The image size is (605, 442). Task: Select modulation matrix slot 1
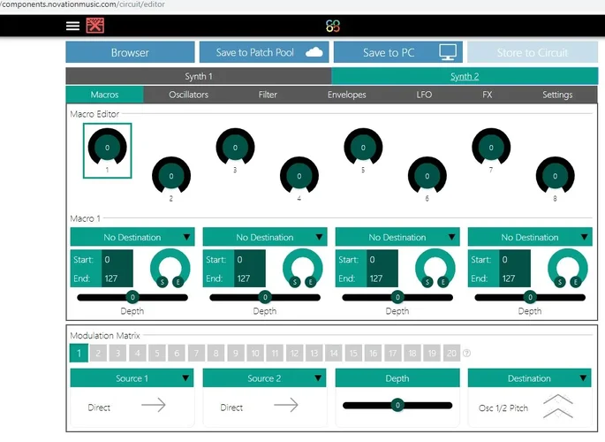pos(79,353)
